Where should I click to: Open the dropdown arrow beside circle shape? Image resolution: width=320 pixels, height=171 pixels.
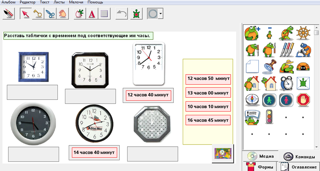click(161, 14)
